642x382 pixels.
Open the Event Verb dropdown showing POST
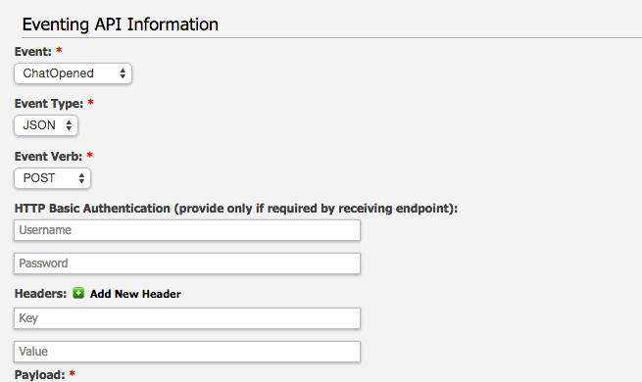(x=52, y=178)
